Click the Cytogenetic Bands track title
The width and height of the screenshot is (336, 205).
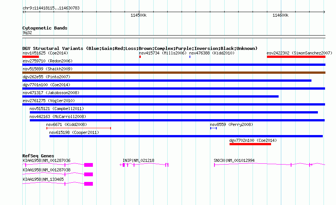click(x=45, y=28)
